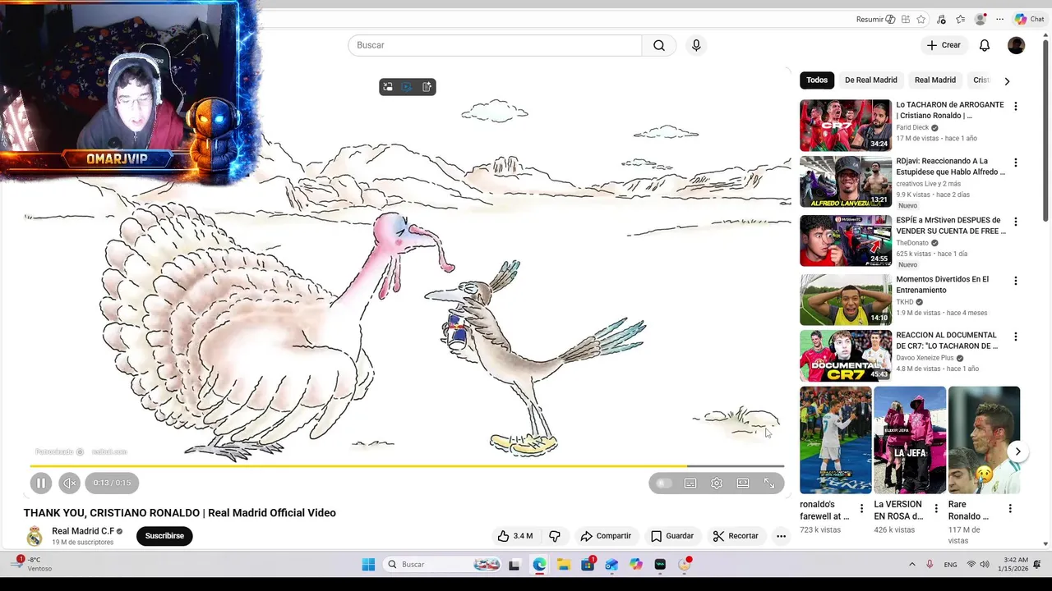
Task: Focus the YouTube Buscar search field
Action: point(495,45)
